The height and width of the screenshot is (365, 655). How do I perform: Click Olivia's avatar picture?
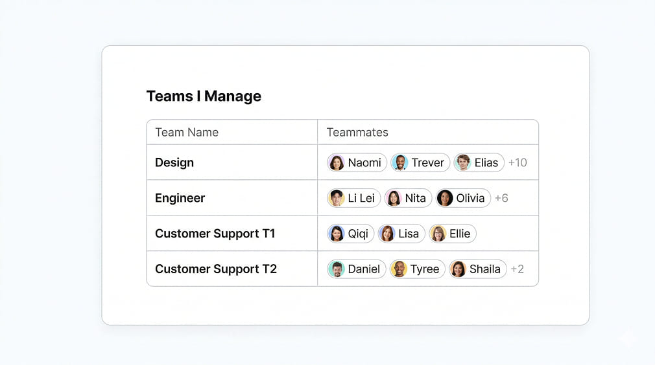coord(445,198)
